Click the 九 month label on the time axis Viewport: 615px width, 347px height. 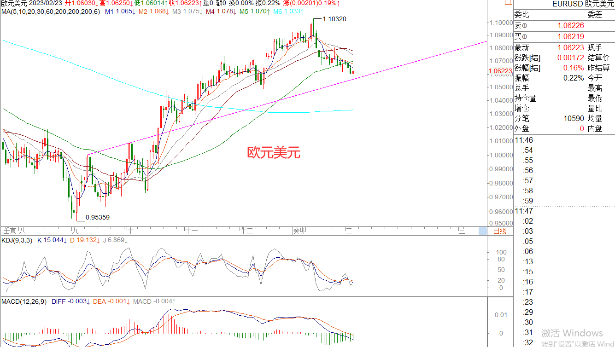(75, 230)
